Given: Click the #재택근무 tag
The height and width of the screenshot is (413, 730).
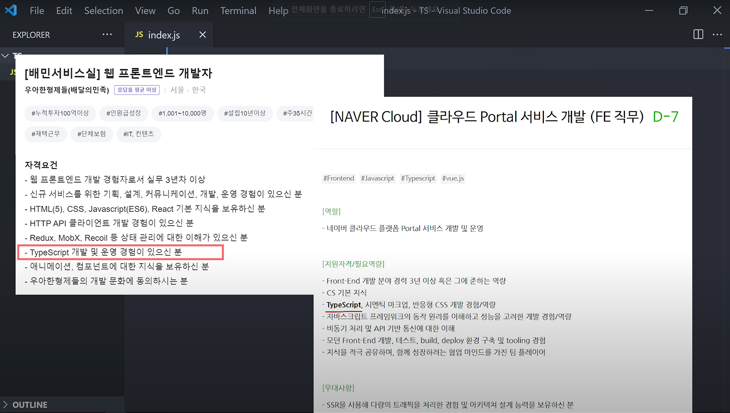Looking at the screenshot, I should [x=46, y=134].
